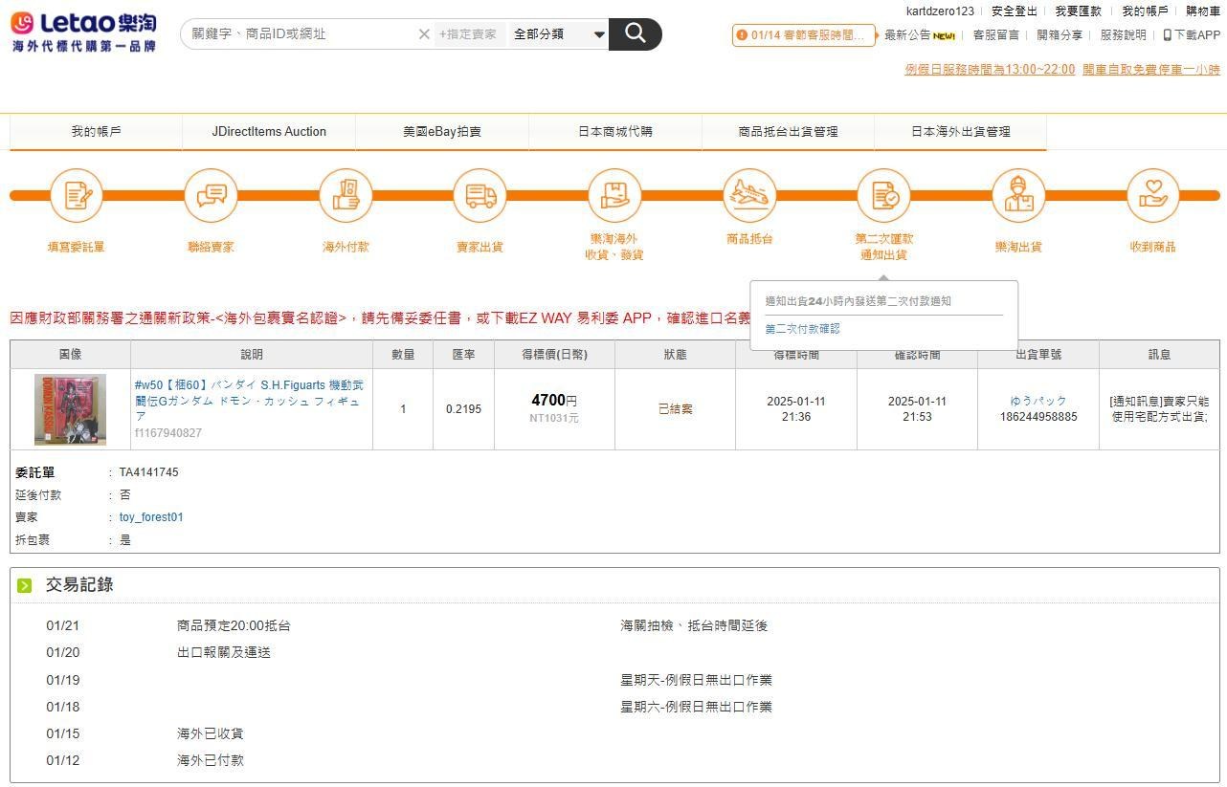
Task: Open the 全部分類 category dropdown
Action: (558, 33)
